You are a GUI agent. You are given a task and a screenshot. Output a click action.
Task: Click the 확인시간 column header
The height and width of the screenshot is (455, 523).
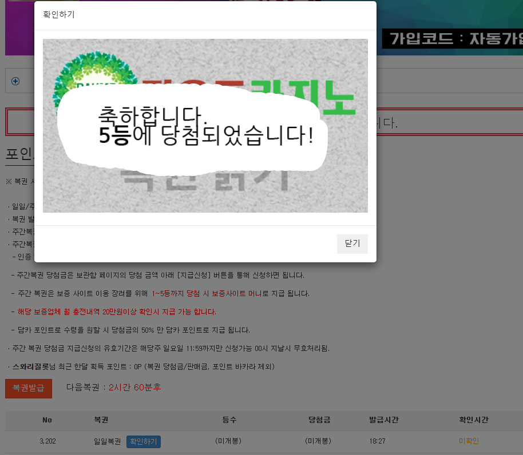point(473,420)
